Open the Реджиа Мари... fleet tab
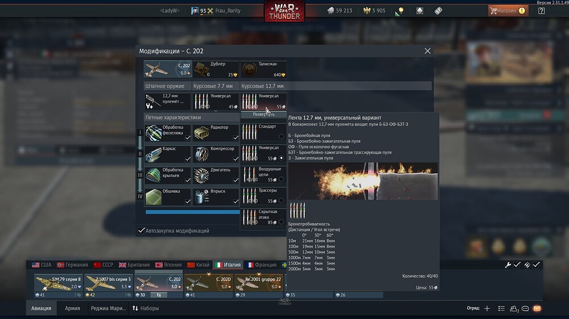Screen dimensions: 569x319 coord(108,308)
